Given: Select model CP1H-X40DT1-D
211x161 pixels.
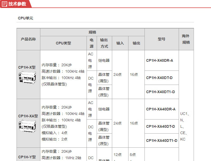Looking at the screenshot, I should click(x=160, y=92).
